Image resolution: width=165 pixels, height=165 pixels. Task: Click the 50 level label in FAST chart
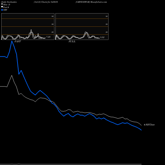pyautogui.click(x=52, y=24)
